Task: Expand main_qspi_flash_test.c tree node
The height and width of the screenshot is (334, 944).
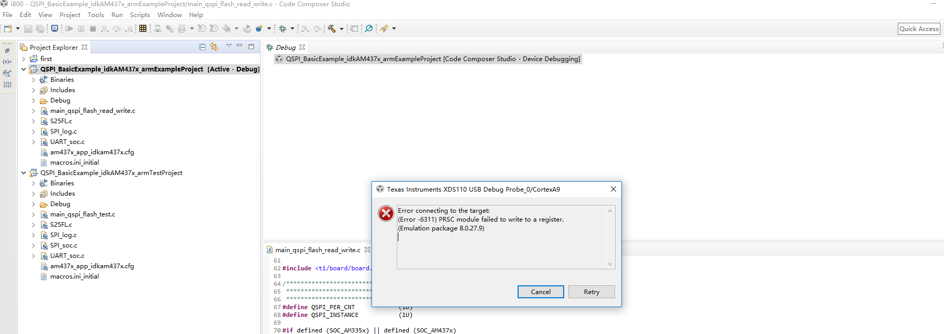Action: 33,214
